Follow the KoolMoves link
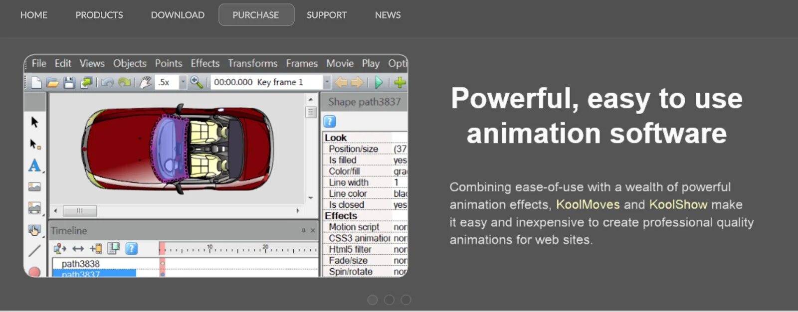This screenshot has width=798, height=312. coord(588,204)
